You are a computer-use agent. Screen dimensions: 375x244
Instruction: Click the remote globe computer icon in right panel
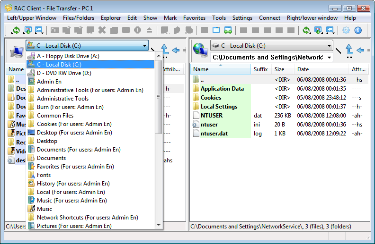pyautogui.click(x=200, y=50)
